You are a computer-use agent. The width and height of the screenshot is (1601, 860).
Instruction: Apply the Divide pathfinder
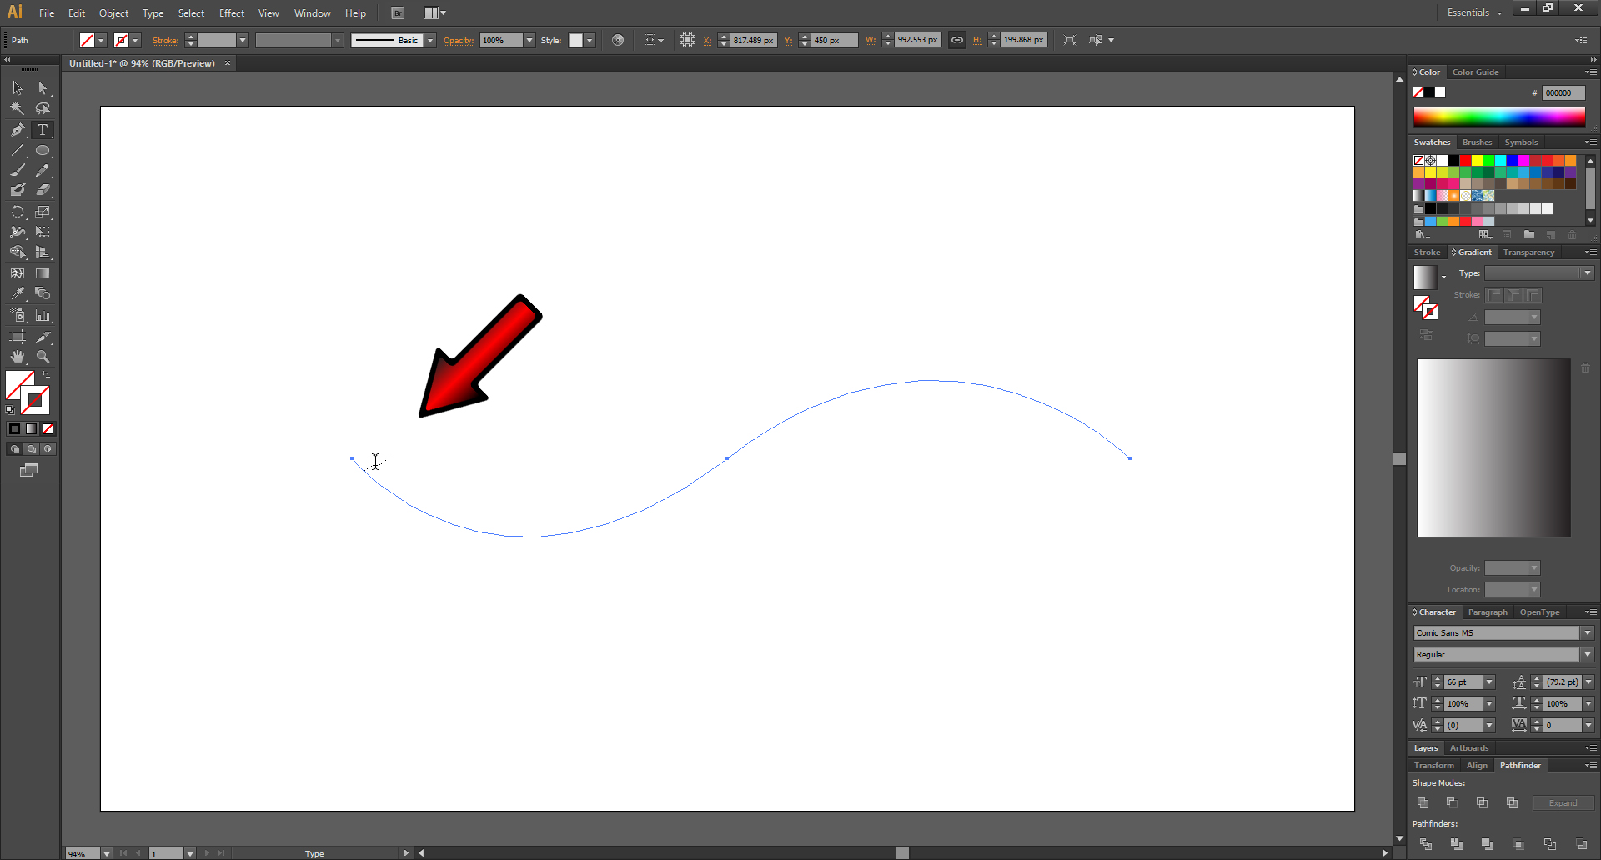click(x=1426, y=844)
